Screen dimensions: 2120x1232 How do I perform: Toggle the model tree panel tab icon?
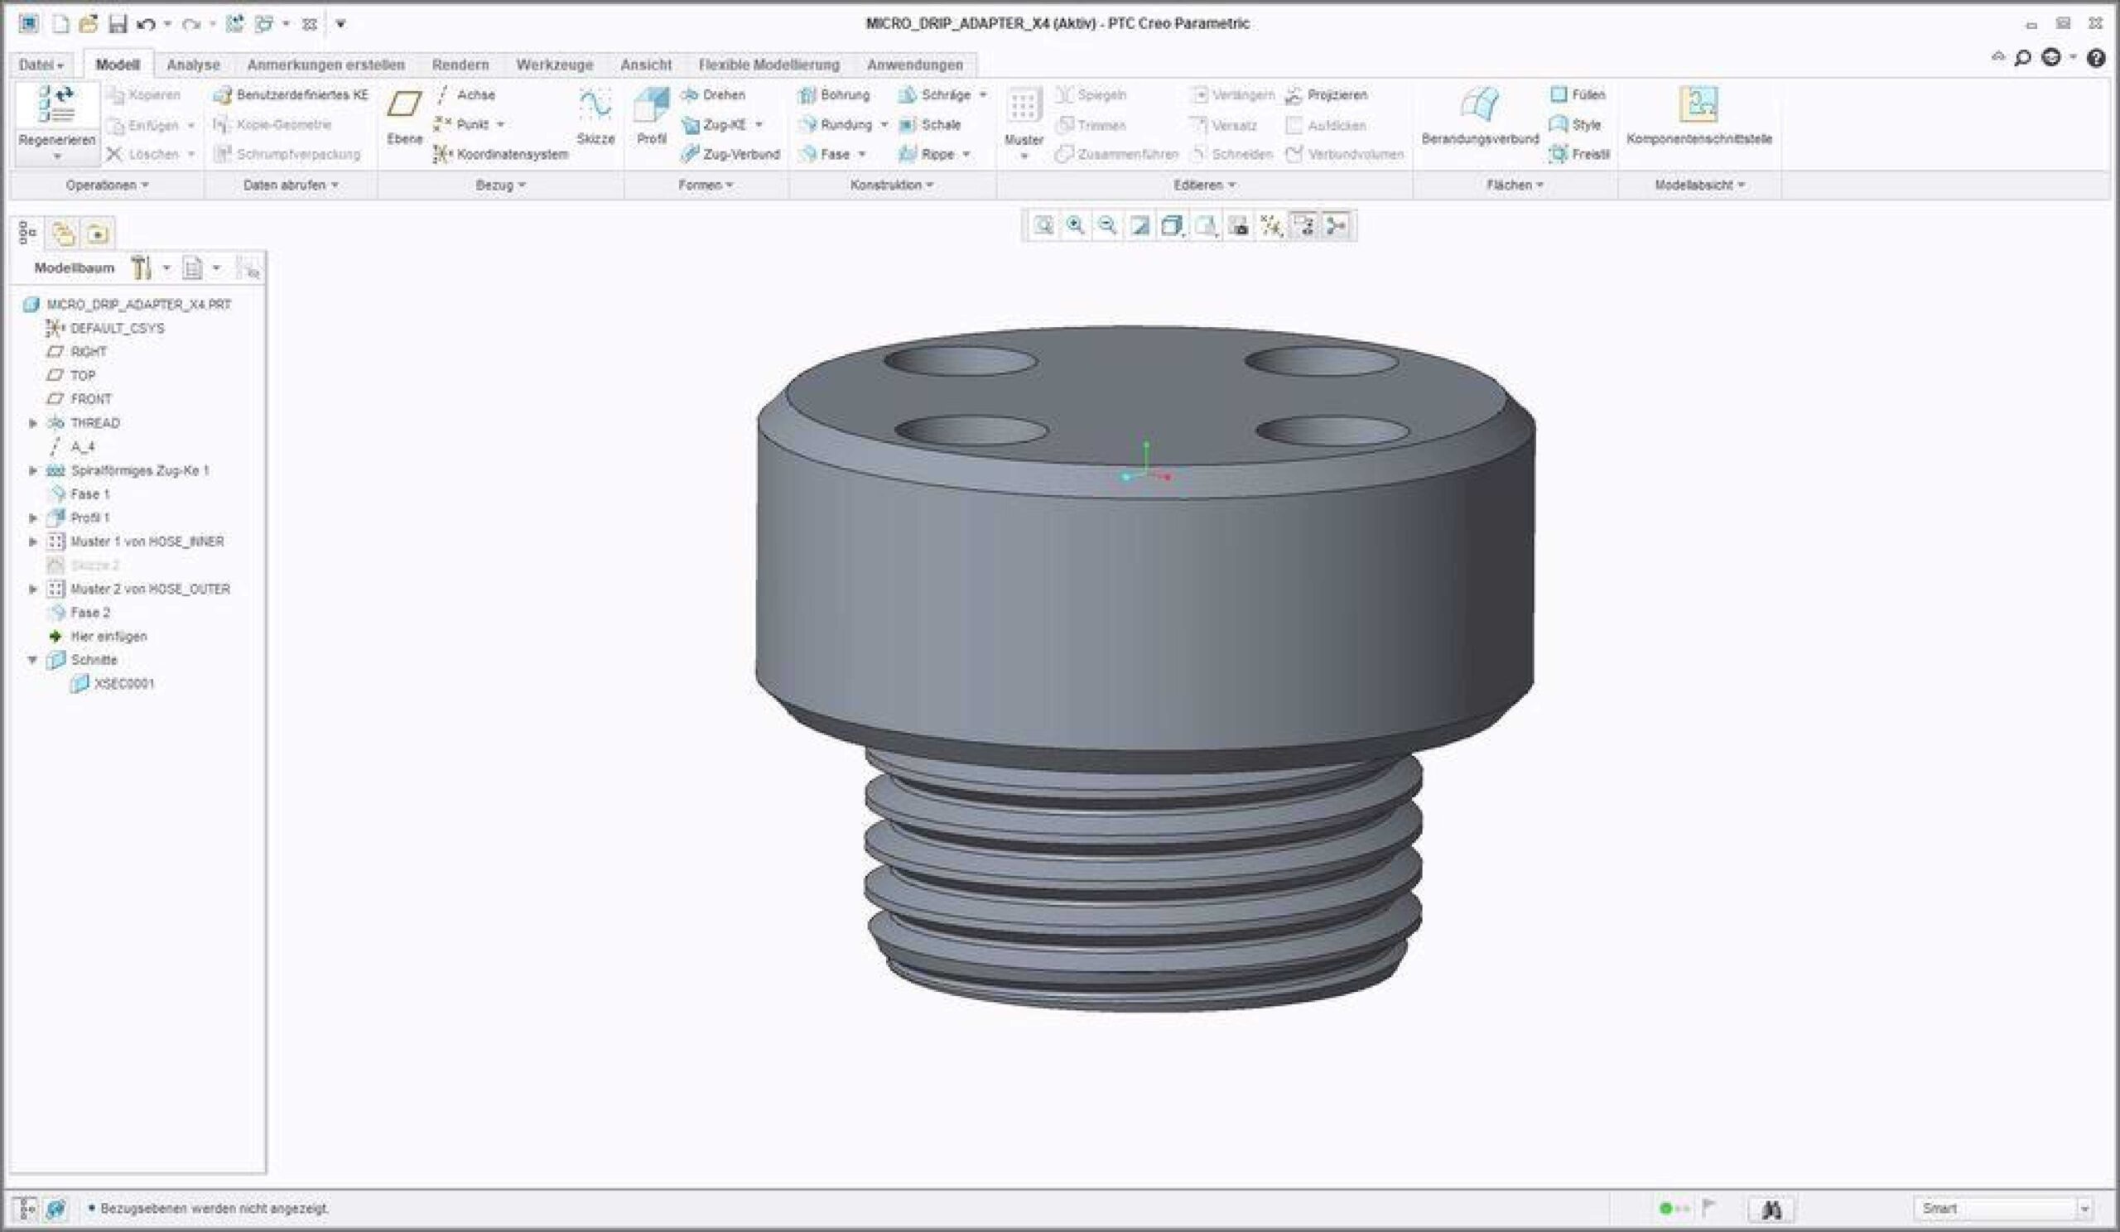(28, 233)
